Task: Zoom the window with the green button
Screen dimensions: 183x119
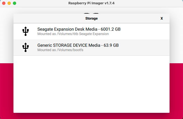Action: (x=15, y=3)
